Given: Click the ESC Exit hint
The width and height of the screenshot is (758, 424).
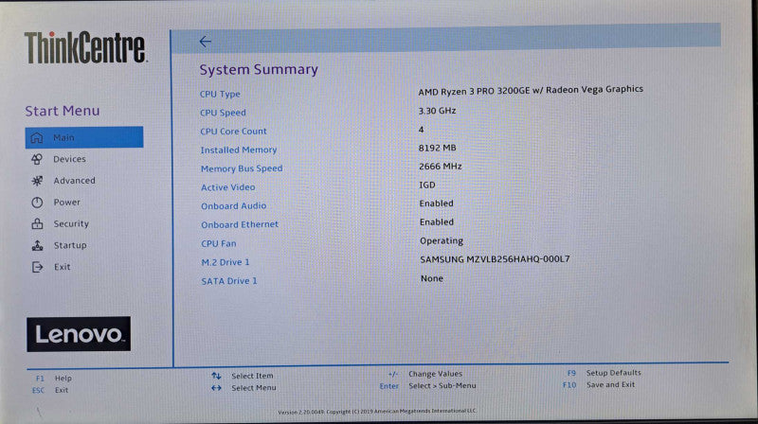Looking at the screenshot, I should coord(50,390).
